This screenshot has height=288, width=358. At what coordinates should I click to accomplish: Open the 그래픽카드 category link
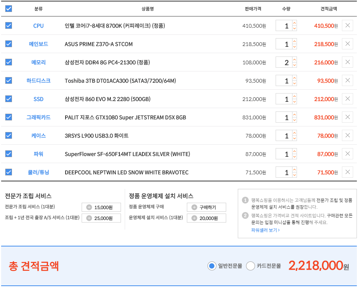click(38, 117)
